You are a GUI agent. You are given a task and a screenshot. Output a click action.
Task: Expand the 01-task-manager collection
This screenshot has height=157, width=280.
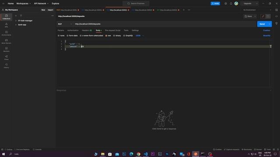16,20
